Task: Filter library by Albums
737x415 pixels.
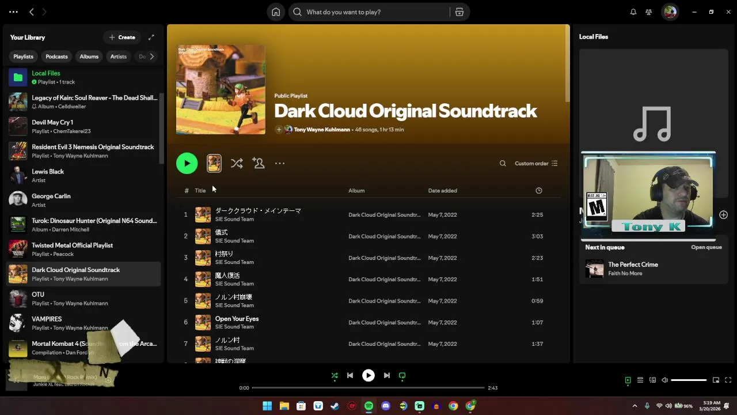Action: click(x=89, y=56)
